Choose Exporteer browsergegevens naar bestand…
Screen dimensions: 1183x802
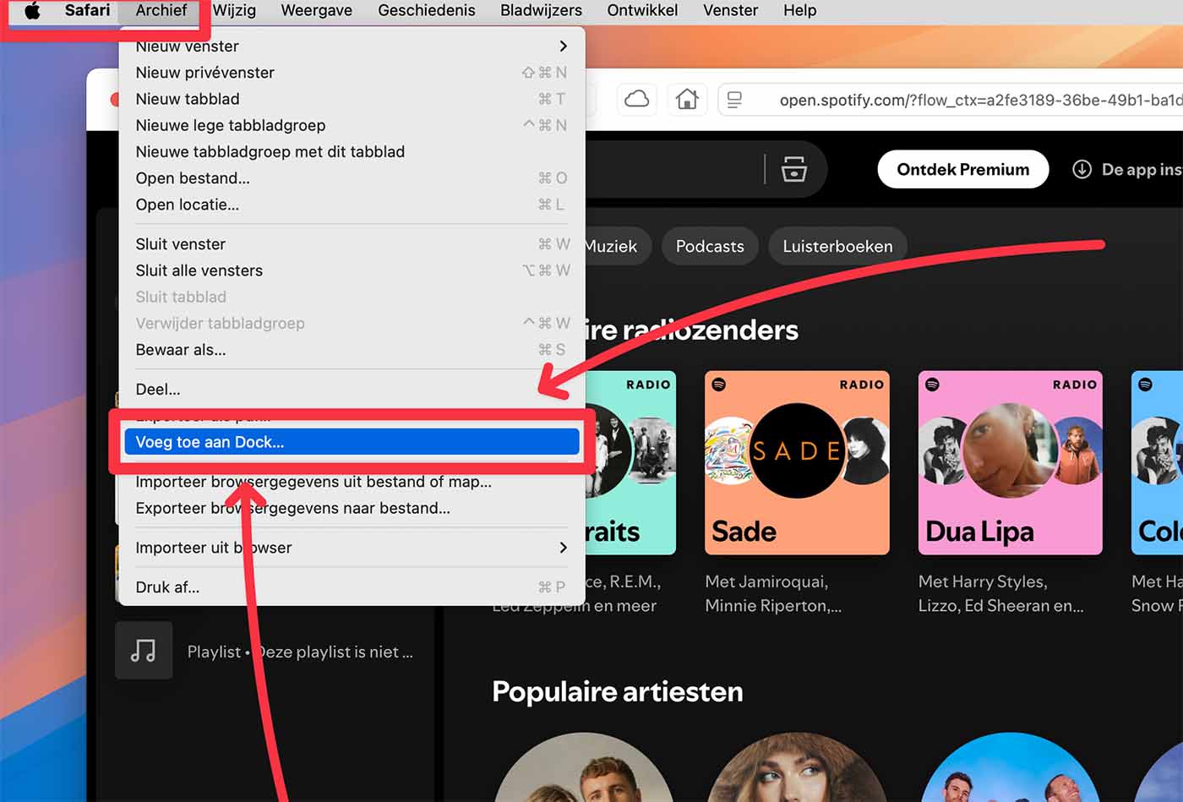click(352, 508)
